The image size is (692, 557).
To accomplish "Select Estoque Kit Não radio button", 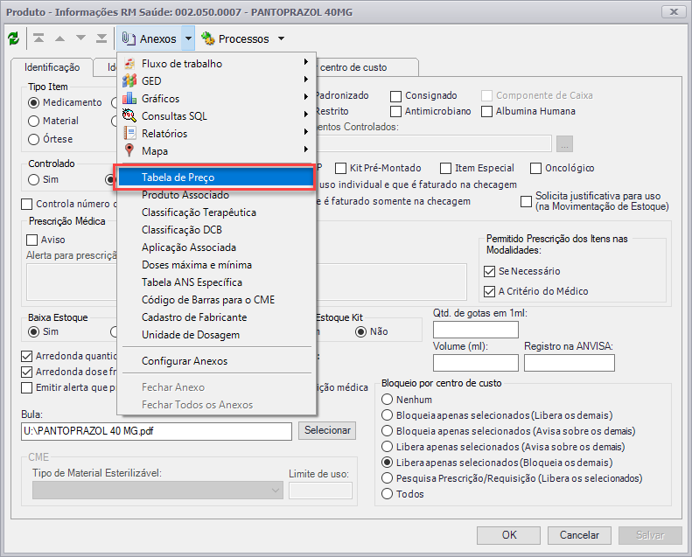I will pos(361,331).
